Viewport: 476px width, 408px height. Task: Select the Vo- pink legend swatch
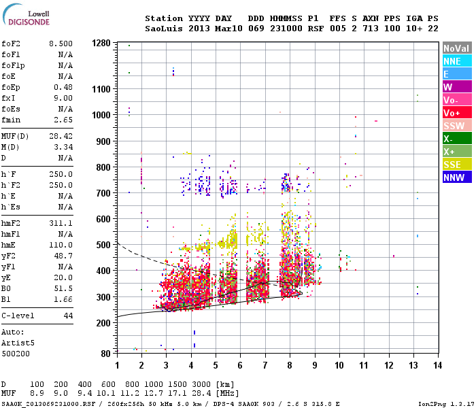[457, 100]
